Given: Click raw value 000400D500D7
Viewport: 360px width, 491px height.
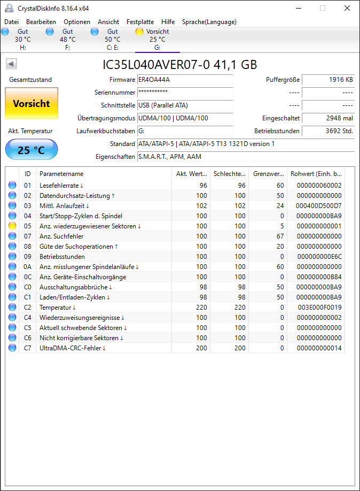Looking at the screenshot, I should (x=318, y=206).
